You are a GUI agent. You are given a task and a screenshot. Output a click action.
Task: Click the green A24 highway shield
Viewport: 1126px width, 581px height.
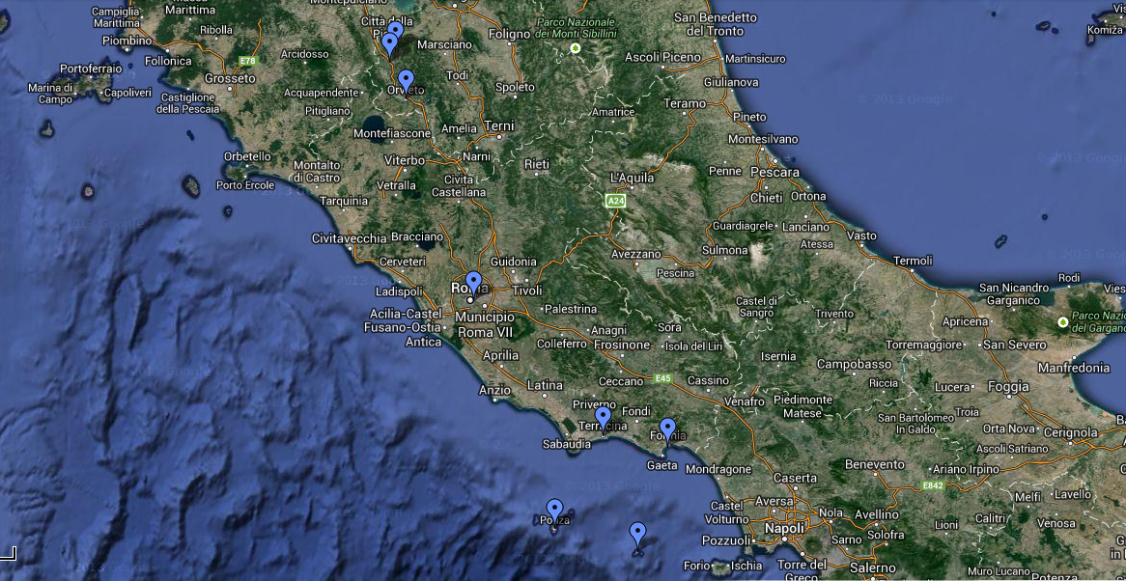click(x=615, y=201)
